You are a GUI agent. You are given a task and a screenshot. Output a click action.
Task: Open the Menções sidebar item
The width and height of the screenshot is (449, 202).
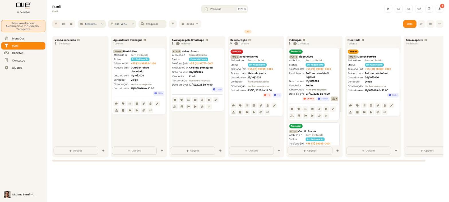click(23, 38)
